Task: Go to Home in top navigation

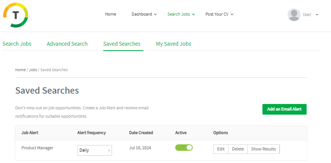Action: pyautogui.click(x=110, y=14)
